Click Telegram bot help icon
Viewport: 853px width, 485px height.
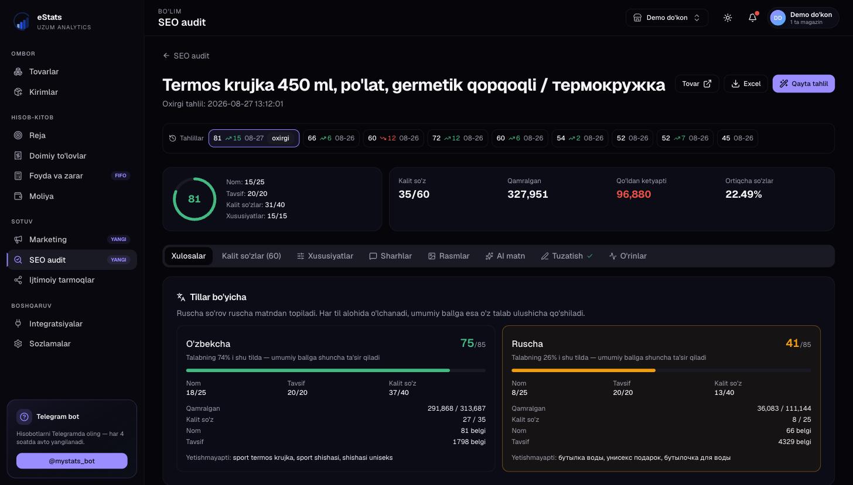[24, 417]
